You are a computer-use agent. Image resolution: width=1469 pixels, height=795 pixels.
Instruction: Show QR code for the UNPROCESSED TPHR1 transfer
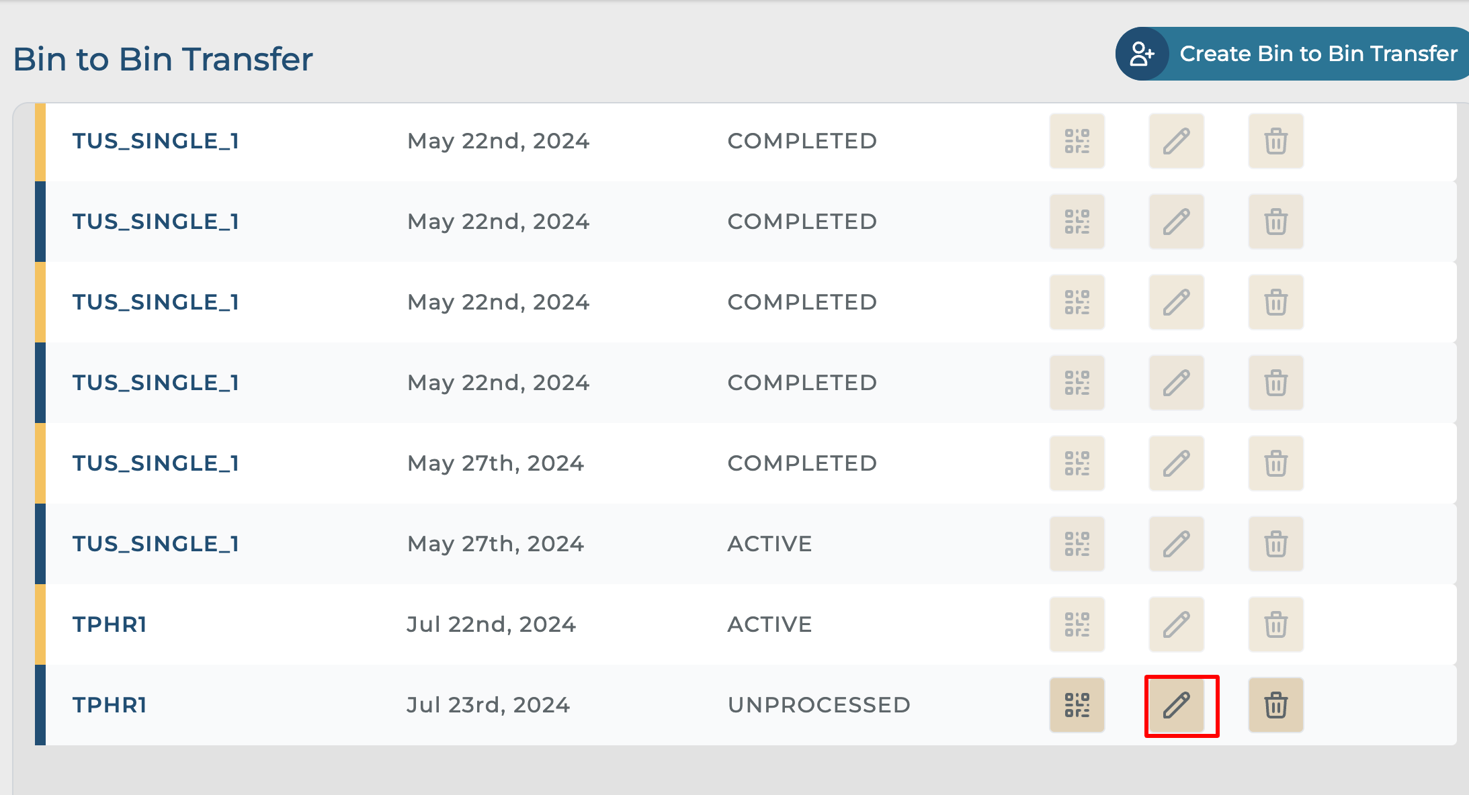1077,705
